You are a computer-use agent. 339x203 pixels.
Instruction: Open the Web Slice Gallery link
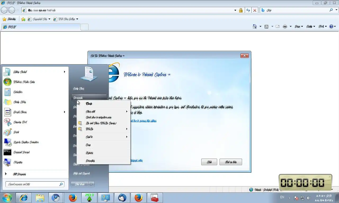(66, 19)
